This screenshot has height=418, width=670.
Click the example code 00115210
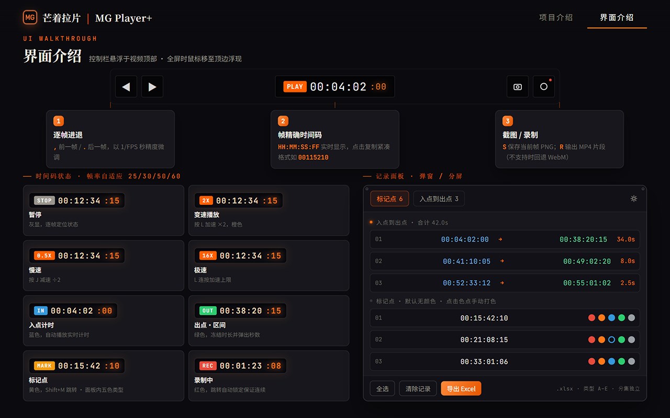[x=313, y=157]
